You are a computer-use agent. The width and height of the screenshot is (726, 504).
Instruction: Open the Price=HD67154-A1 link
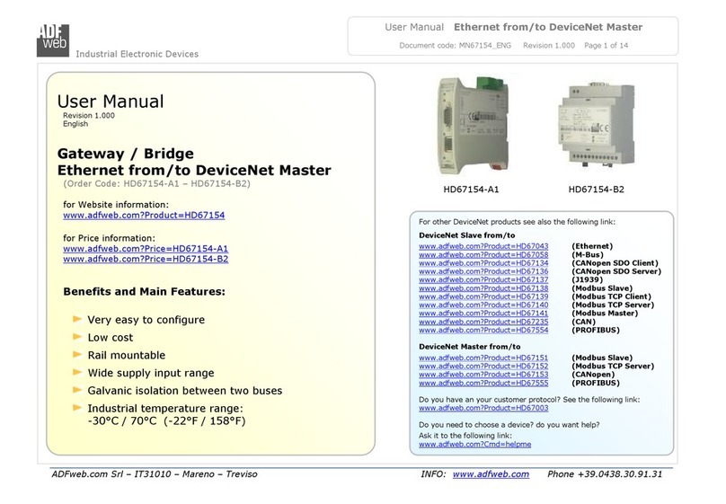[146, 249]
